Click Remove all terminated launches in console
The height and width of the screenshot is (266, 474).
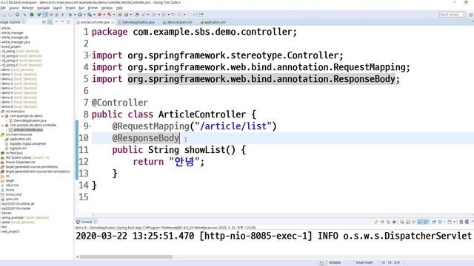point(388,222)
